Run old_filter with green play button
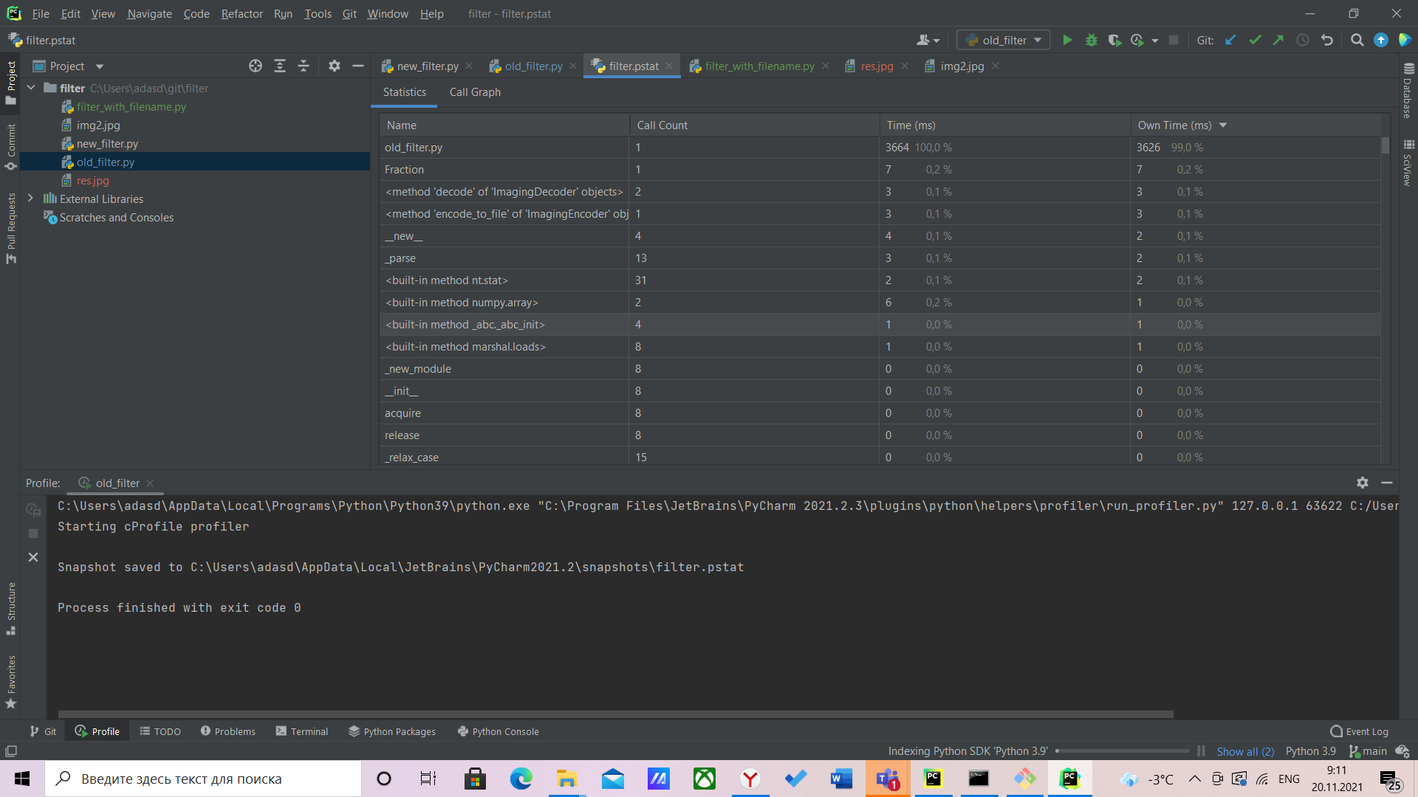This screenshot has width=1418, height=797. [x=1067, y=40]
